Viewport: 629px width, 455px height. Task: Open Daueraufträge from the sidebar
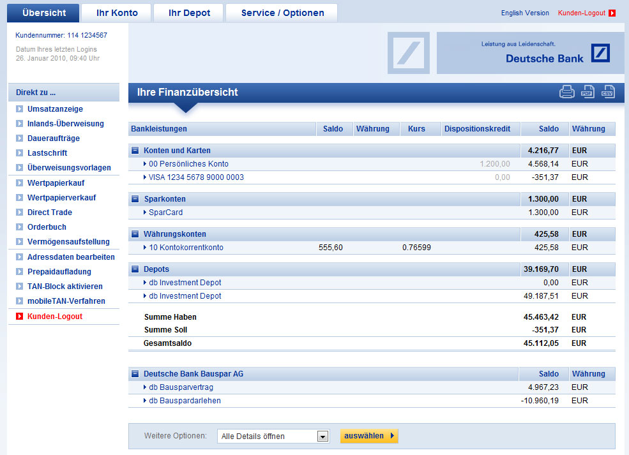click(x=54, y=138)
